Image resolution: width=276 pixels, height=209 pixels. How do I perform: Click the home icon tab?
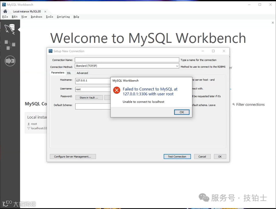5,11
